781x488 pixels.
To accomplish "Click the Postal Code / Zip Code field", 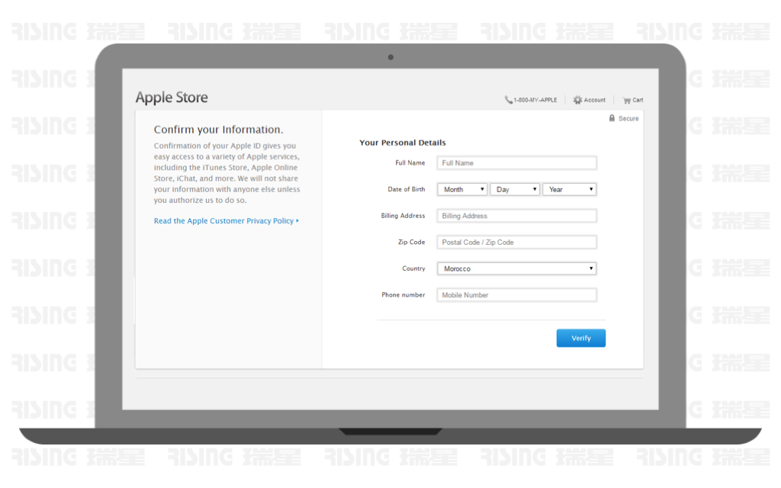I will point(516,242).
